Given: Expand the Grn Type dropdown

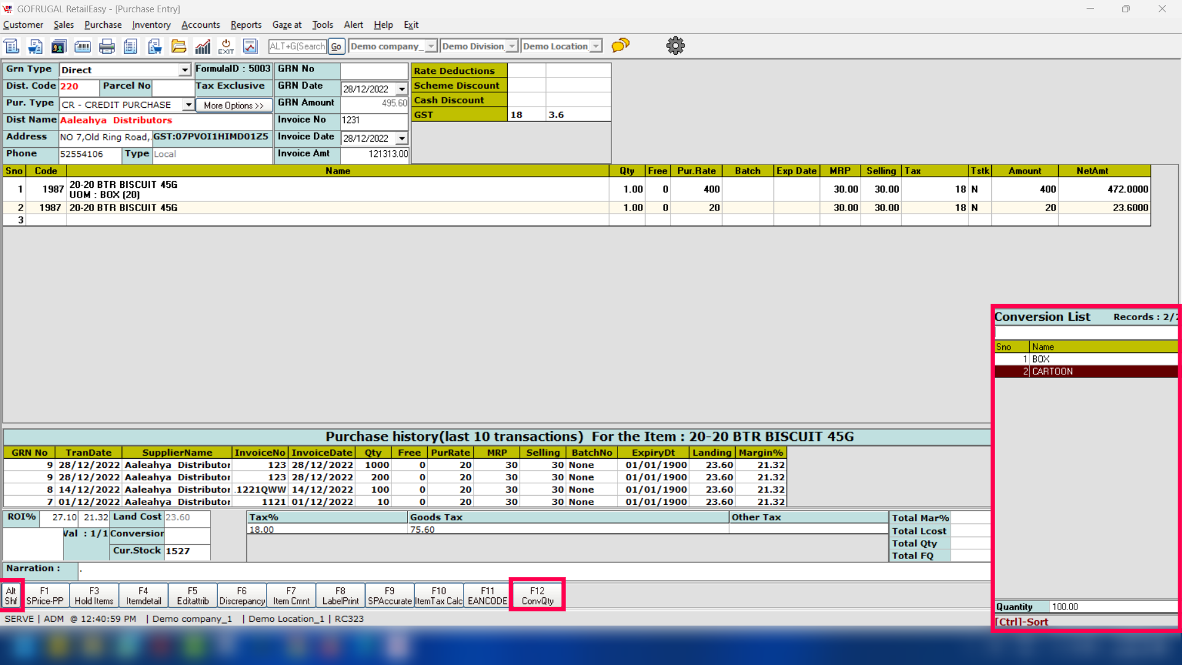Looking at the screenshot, I should tap(185, 70).
